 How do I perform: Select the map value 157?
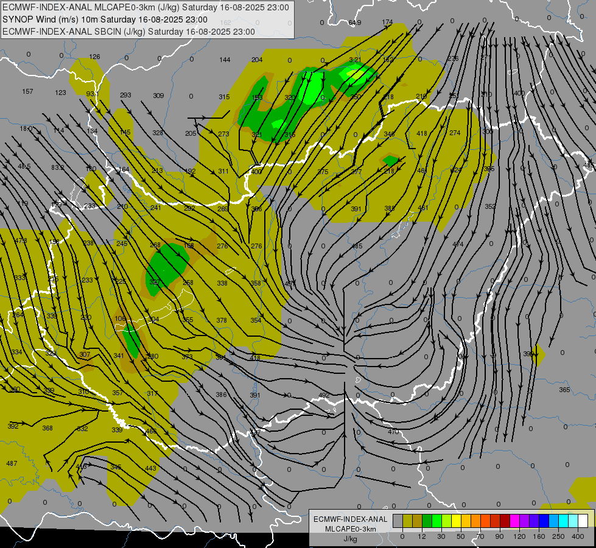coord(28,91)
